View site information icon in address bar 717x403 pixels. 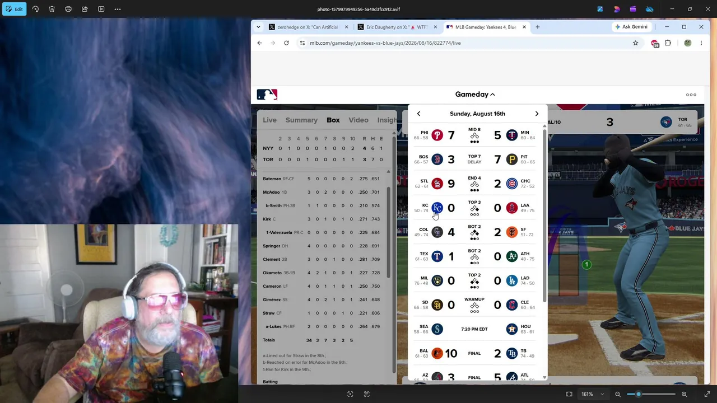302,43
